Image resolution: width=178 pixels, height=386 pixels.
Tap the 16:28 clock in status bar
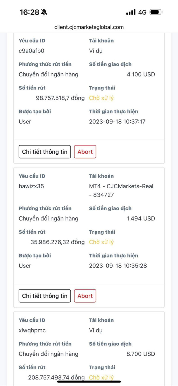pos(29,12)
